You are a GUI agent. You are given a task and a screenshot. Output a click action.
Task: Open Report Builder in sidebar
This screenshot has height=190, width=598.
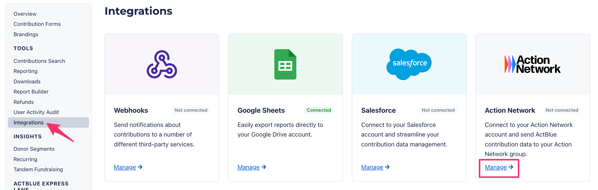(x=31, y=92)
